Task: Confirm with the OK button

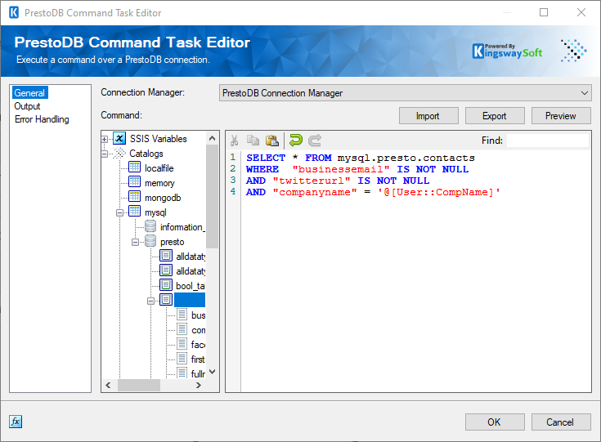Action: 495,422
